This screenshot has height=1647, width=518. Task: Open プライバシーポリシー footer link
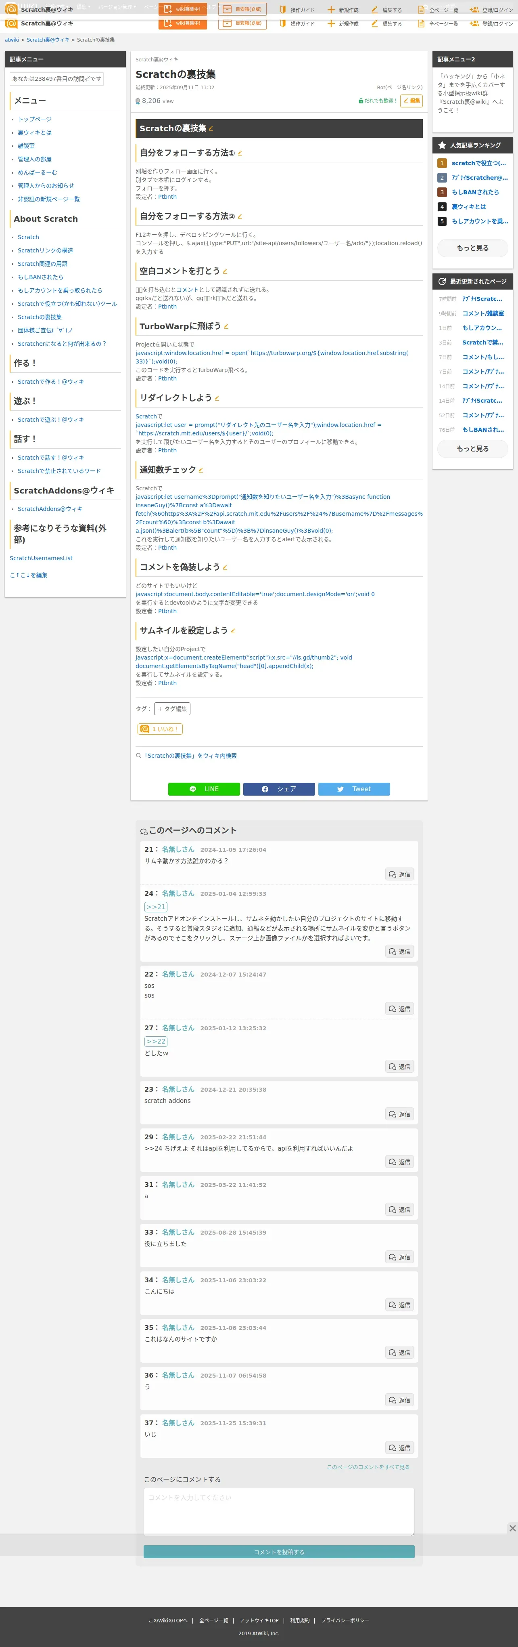(x=345, y=1620)
